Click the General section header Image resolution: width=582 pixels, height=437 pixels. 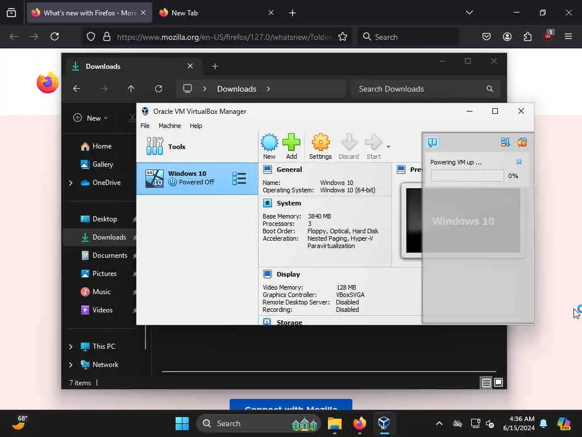tap(289, 170)
